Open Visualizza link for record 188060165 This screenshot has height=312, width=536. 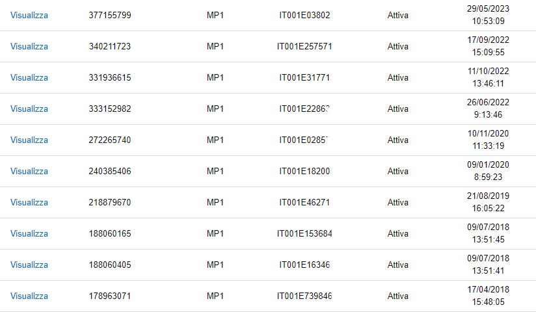click(x=29, y=233)
